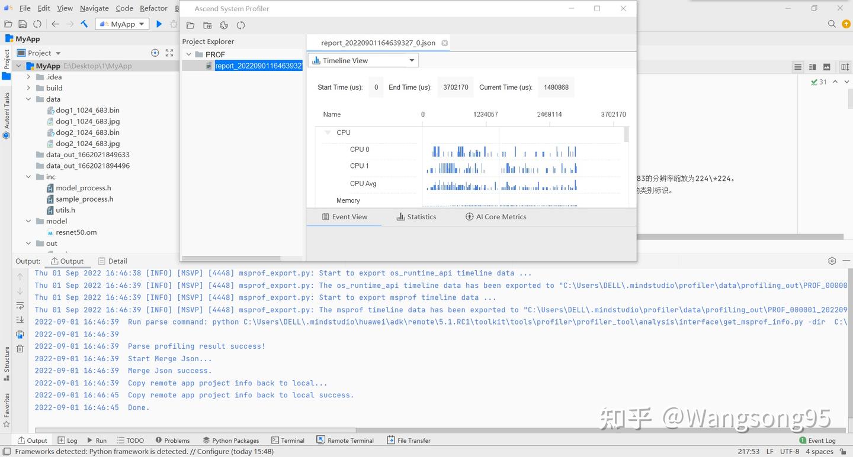The width and height of the screenshot is (853, 457).
Task: Toggle soft-wrap in the Output panel
Action: click(x=20, y=305)
